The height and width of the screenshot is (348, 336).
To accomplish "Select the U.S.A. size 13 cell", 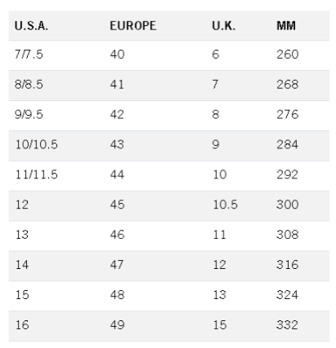I will coord(22,235).
